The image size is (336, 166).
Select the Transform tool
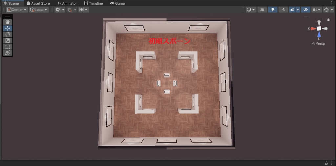pyautogui.click(x=8, y=53)
